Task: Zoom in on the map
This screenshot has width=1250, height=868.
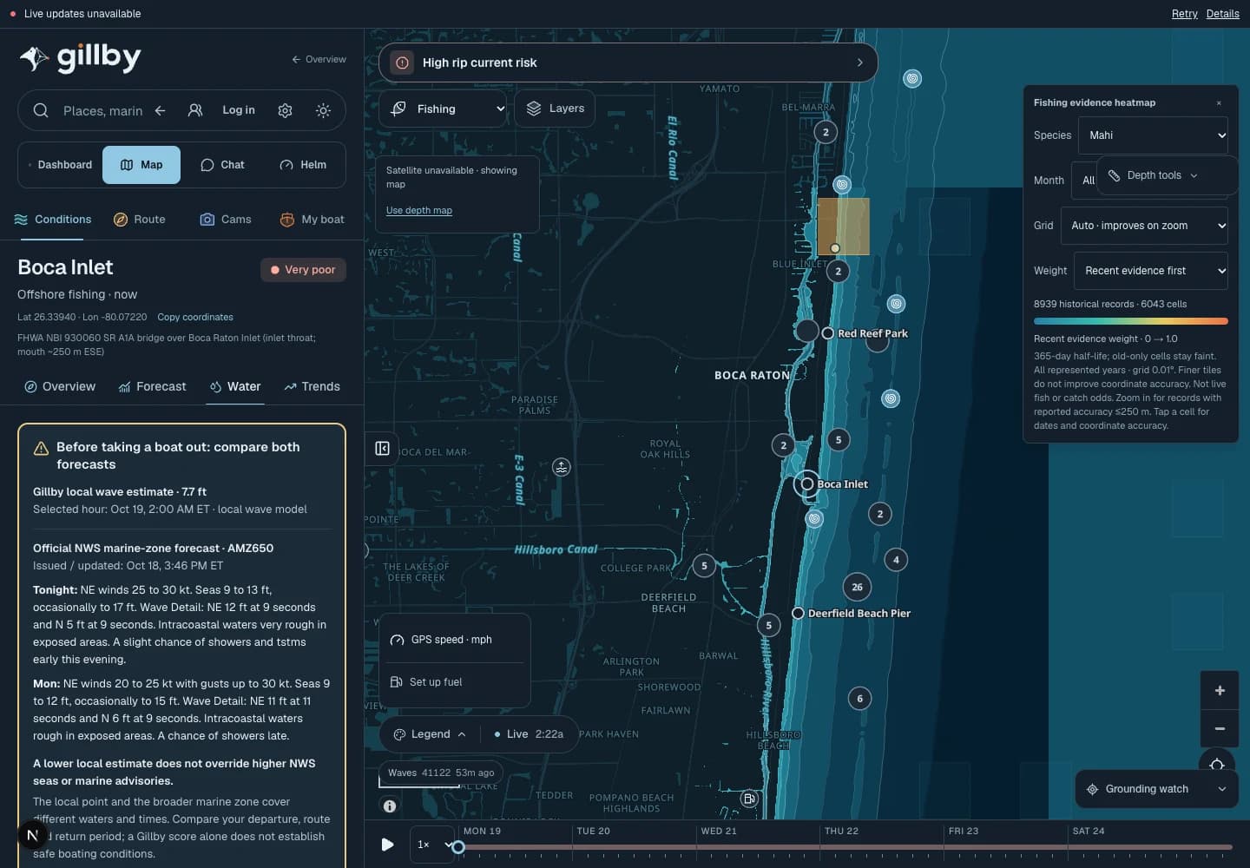Action: tap(1220, 691)
